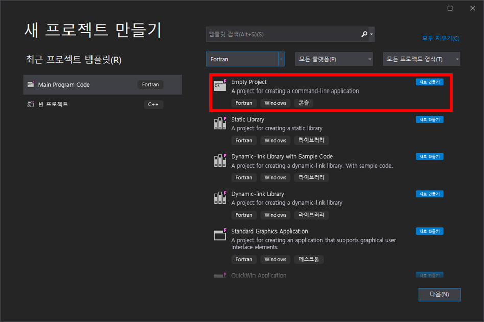Click 새로 만들기 badge on Standard Graphics Application

(429, 231)
